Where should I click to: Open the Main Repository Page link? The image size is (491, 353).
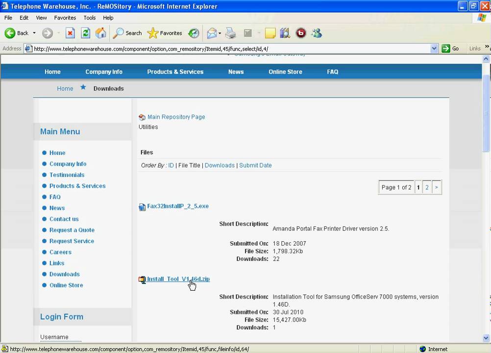(x=176, y=117)
